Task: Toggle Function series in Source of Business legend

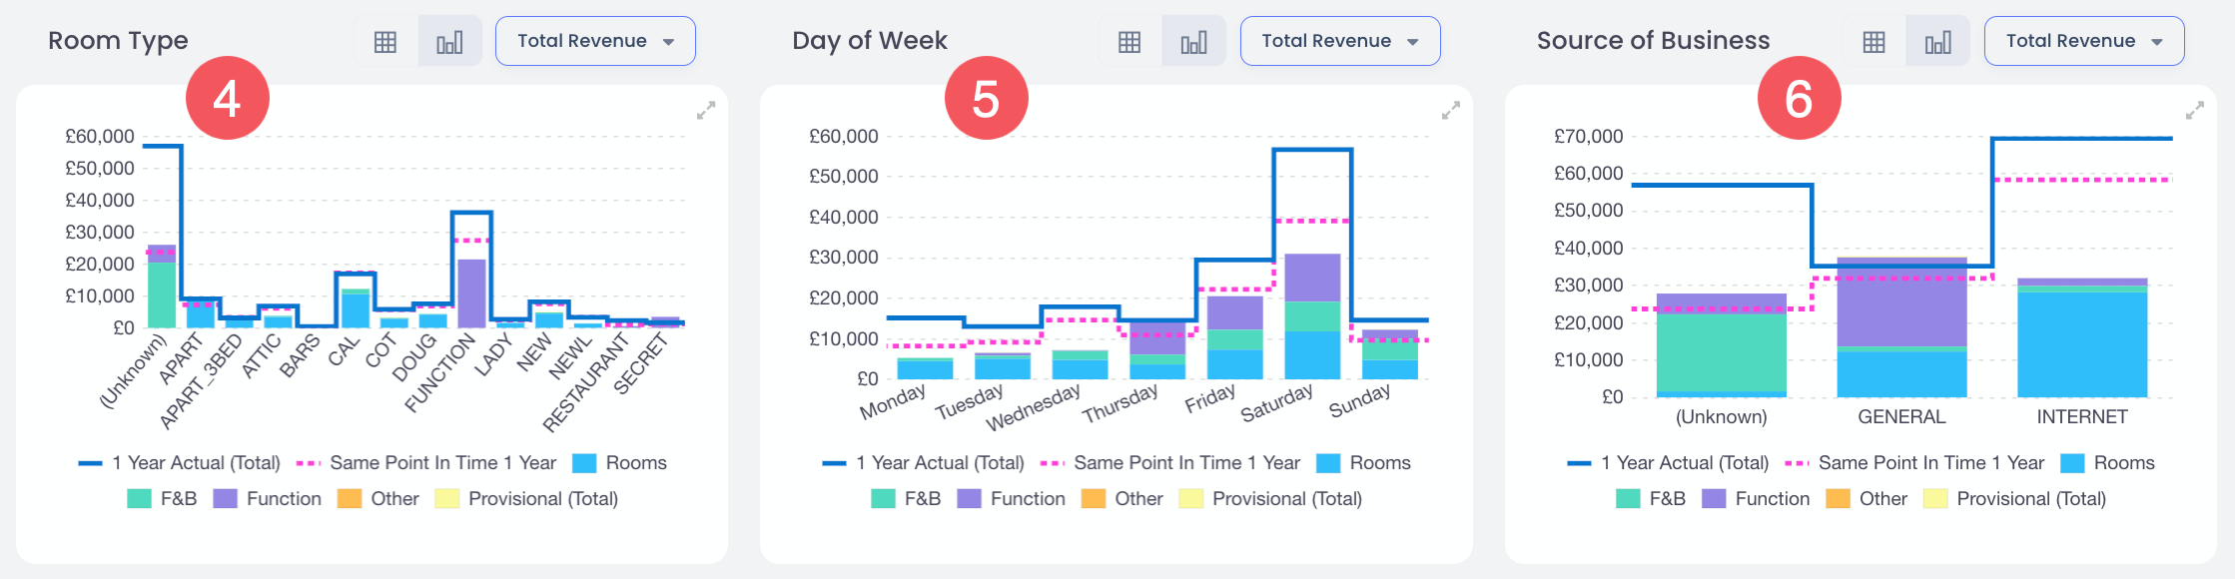Action: coord(1755,499)
